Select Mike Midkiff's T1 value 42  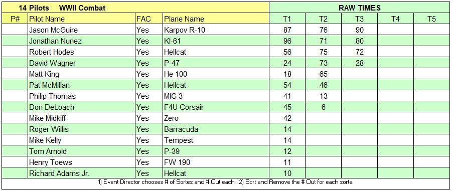pos(287,118)
